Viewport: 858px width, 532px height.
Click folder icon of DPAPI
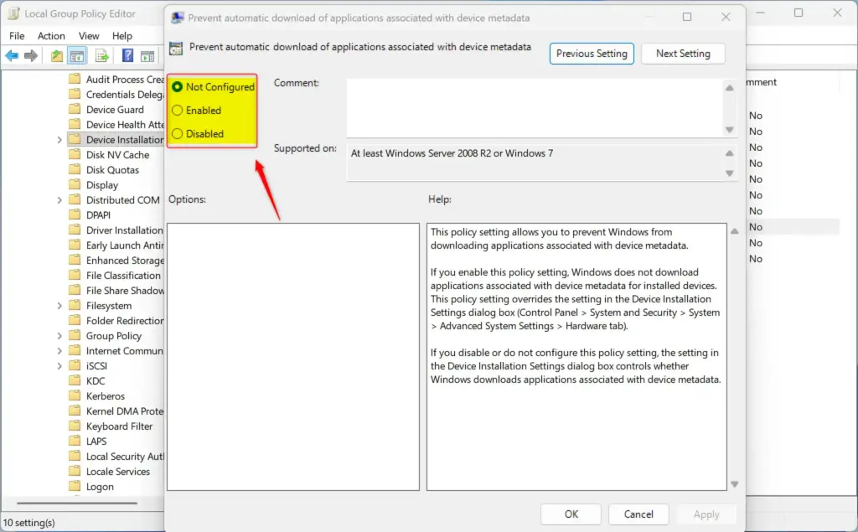click(75, 214)
